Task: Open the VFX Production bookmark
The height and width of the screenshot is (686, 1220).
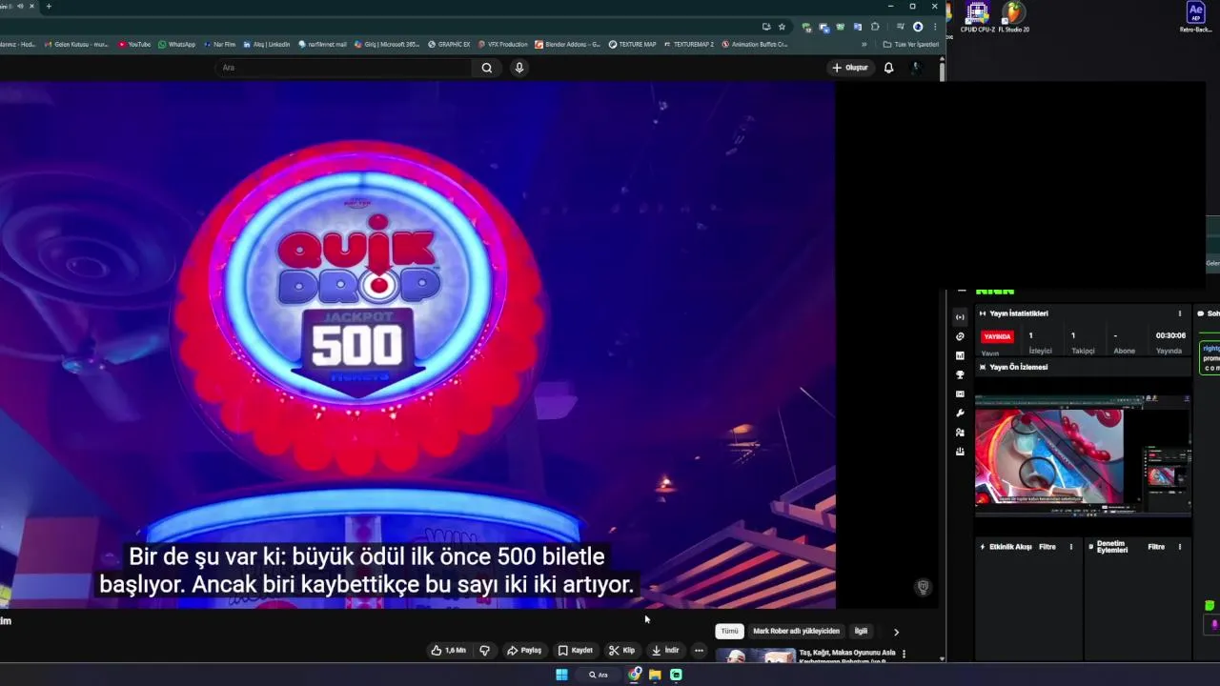Action: 502,44
